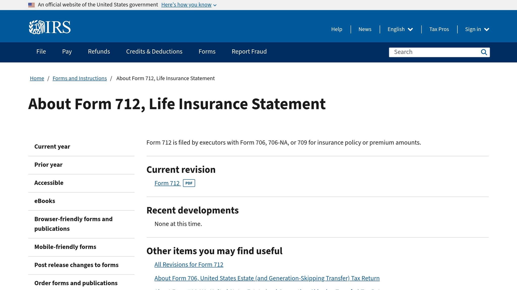Image resolution: width=517 pixels, height=290 pixels.
Task: Select Credits & Deductions menu item
Action: click(154, 52)
